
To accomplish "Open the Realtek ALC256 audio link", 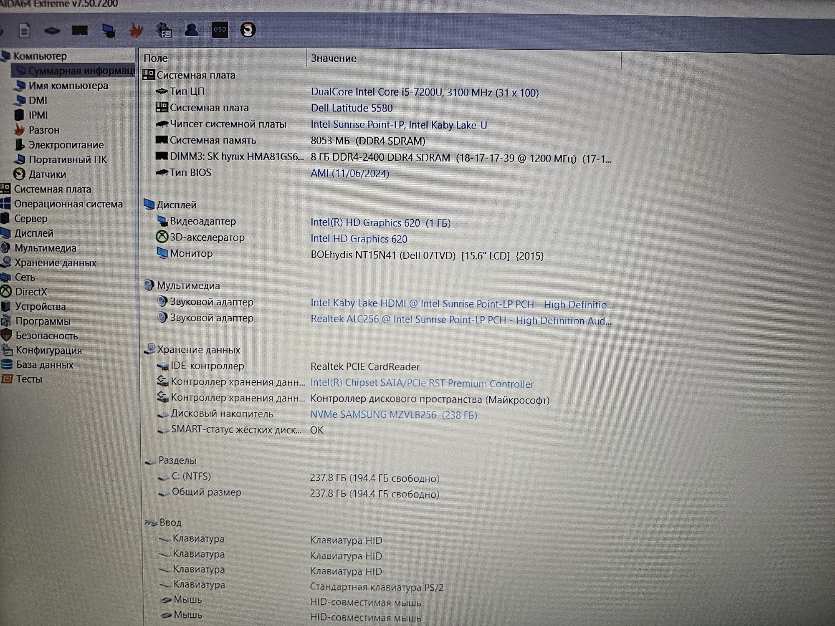I will click(461, 320).
